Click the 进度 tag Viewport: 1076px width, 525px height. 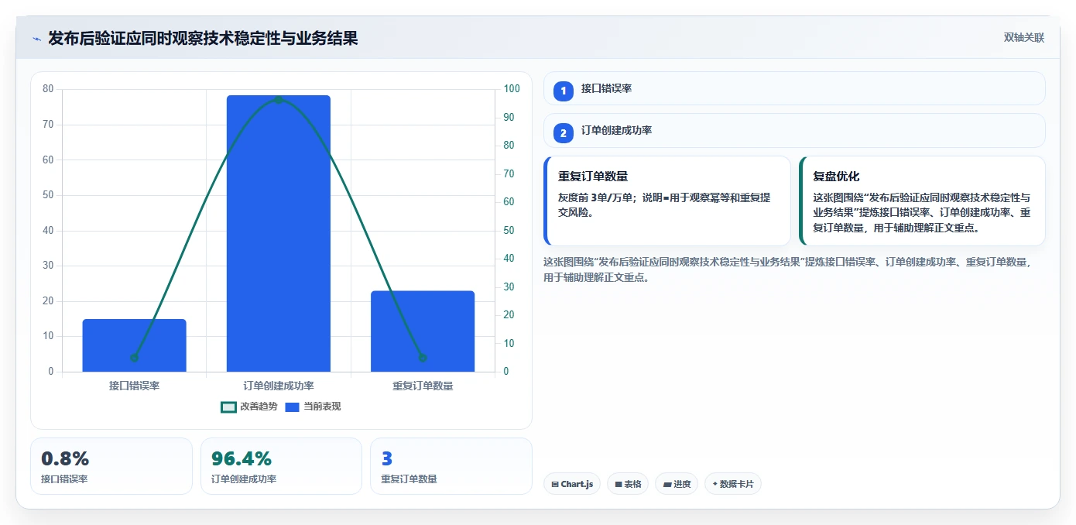coord(677,485)
